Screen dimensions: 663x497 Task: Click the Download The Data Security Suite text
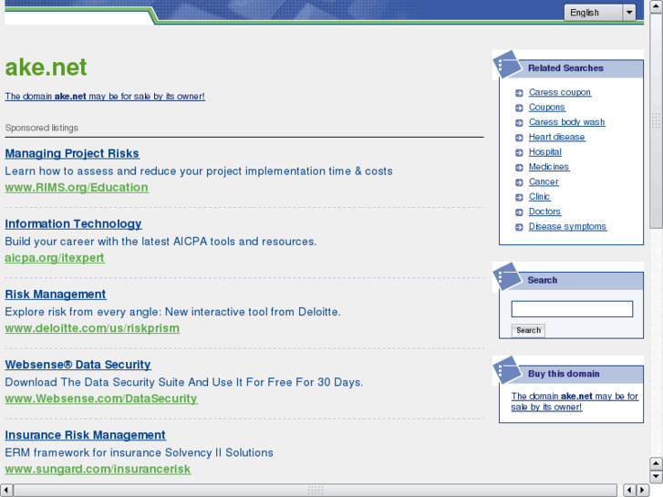coord(184,382)
